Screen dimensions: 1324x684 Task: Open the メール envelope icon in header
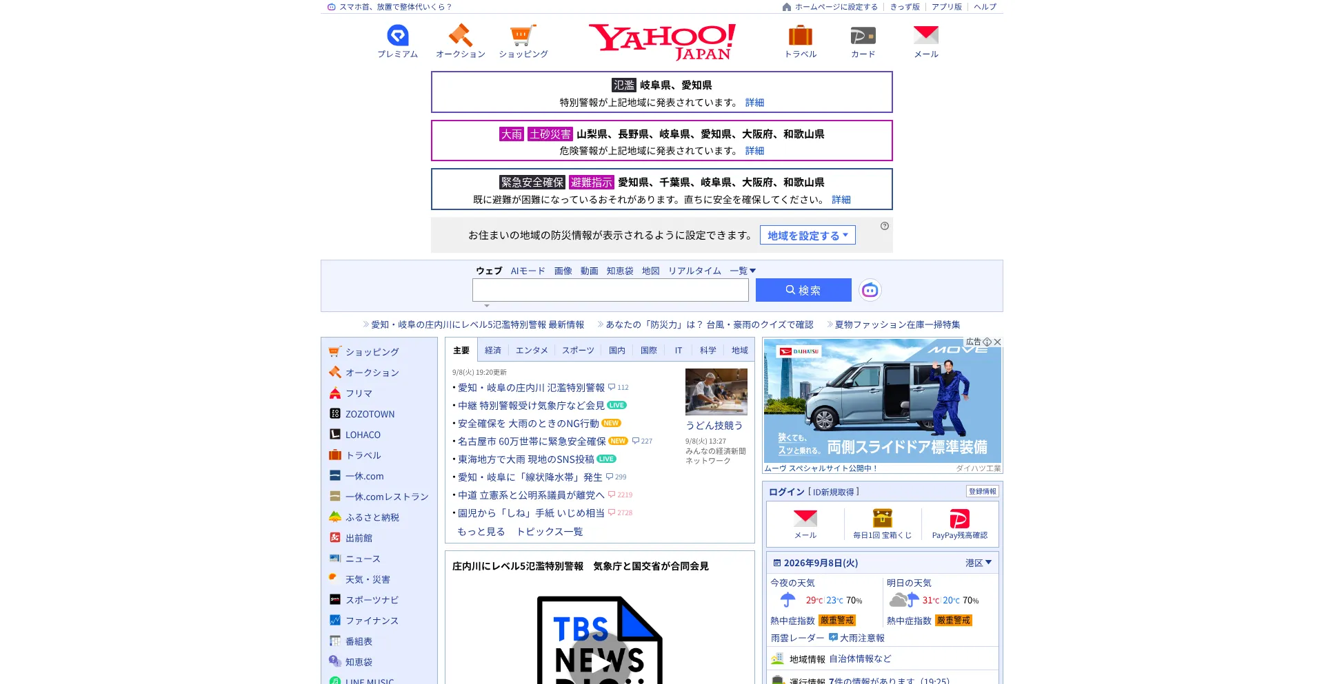tap(926, 34)
